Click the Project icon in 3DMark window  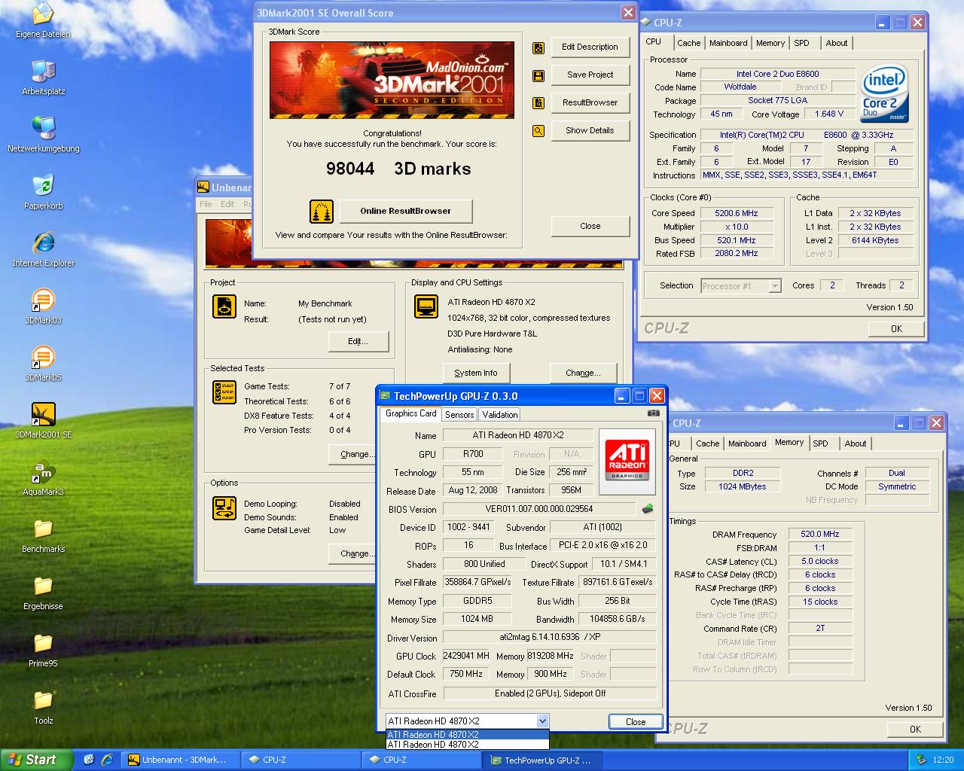224,306
